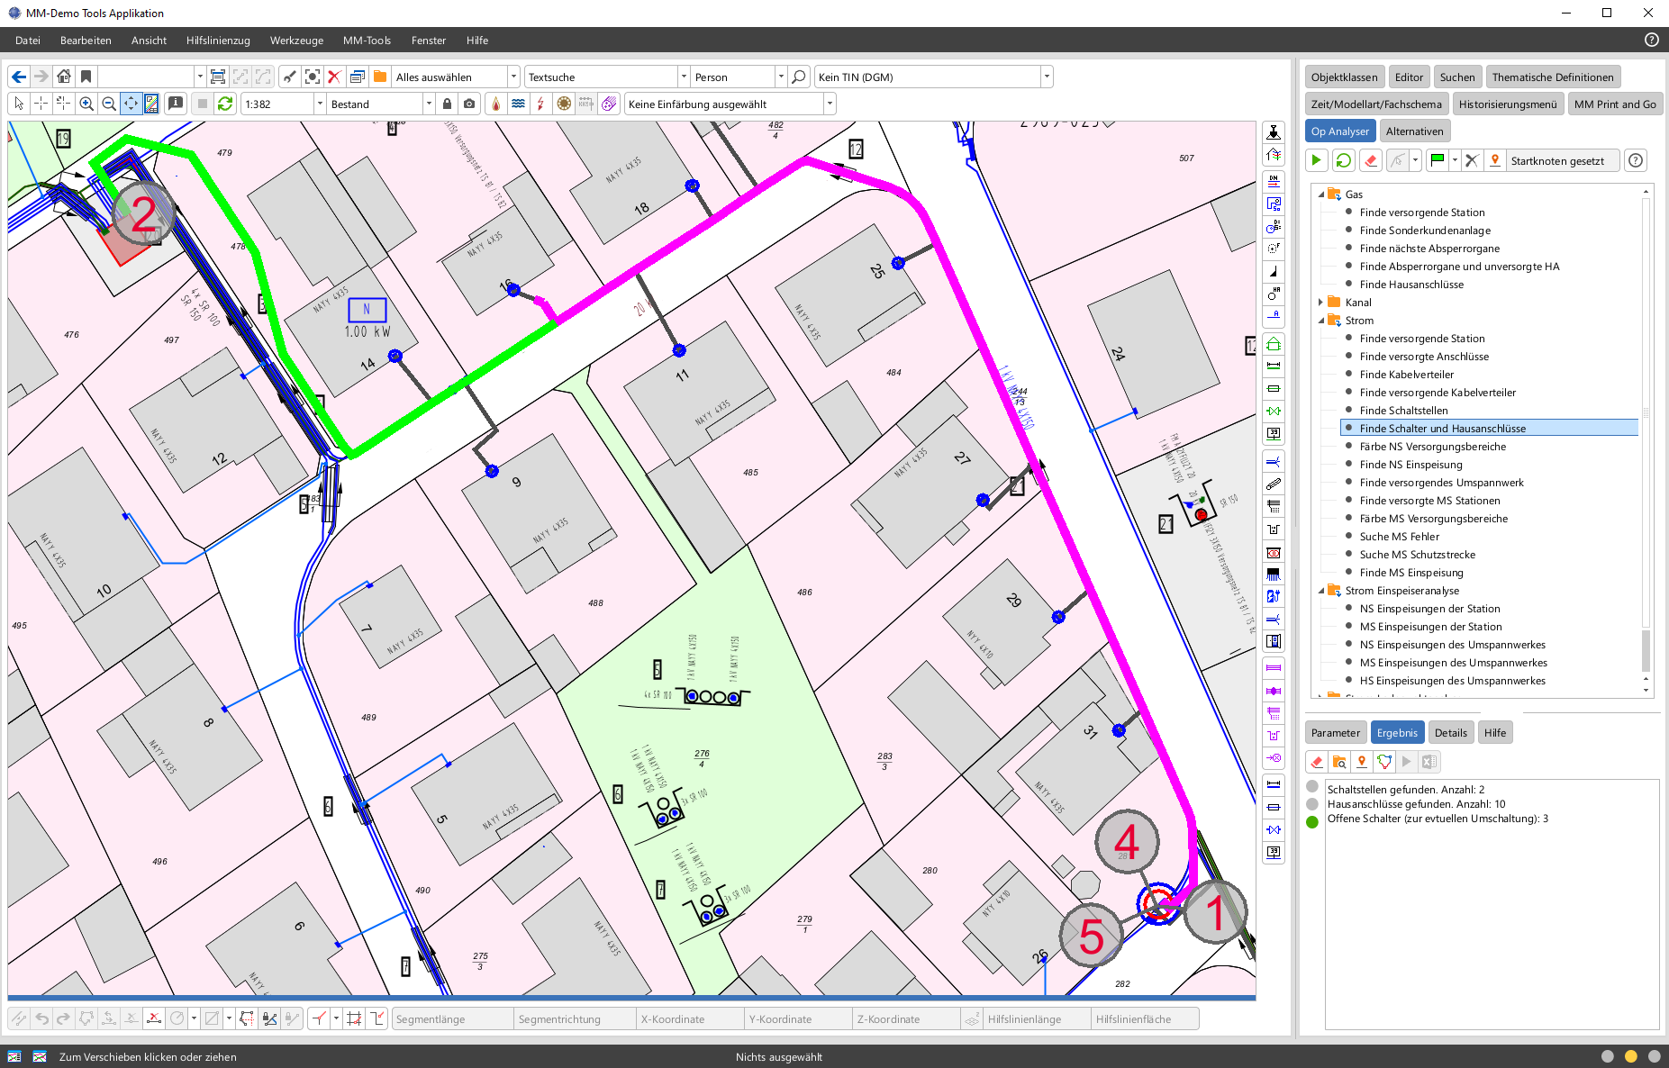Open the Op Analyser help question mark

pos(1637,160)
